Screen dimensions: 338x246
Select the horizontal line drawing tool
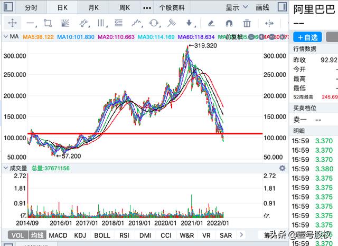31,23
